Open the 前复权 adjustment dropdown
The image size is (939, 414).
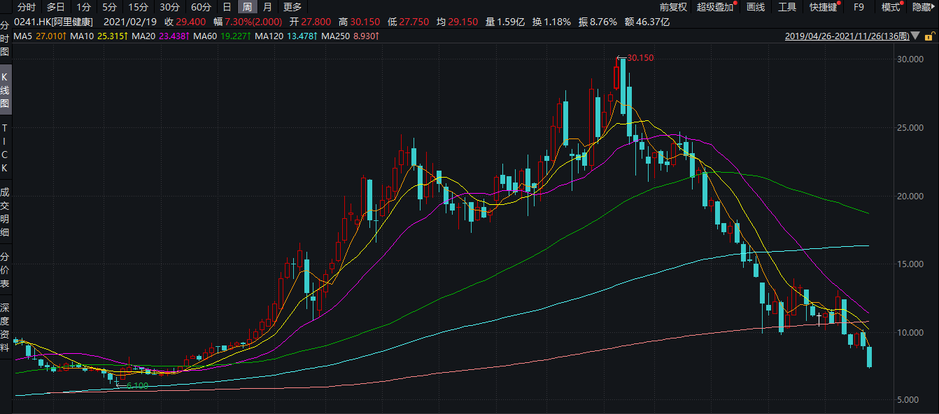click(673, 7)
